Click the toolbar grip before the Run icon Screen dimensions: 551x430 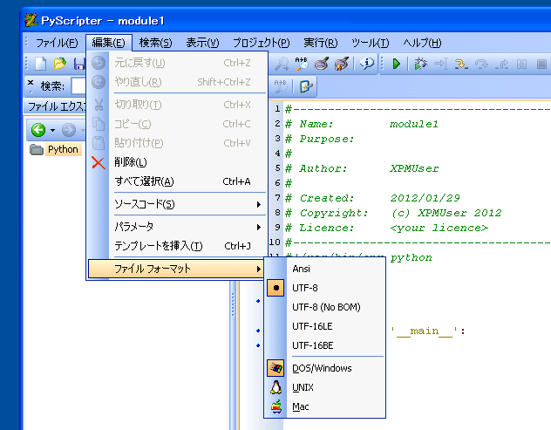[x=383, y=64]
